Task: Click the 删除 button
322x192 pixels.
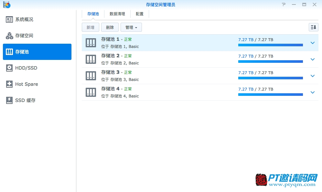Action: (110, 28)
